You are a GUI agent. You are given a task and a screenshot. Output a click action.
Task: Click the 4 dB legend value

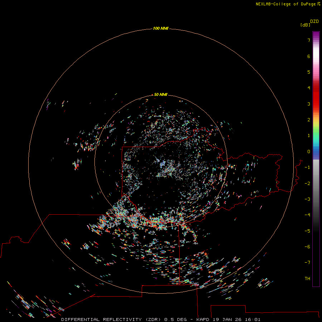309,88
